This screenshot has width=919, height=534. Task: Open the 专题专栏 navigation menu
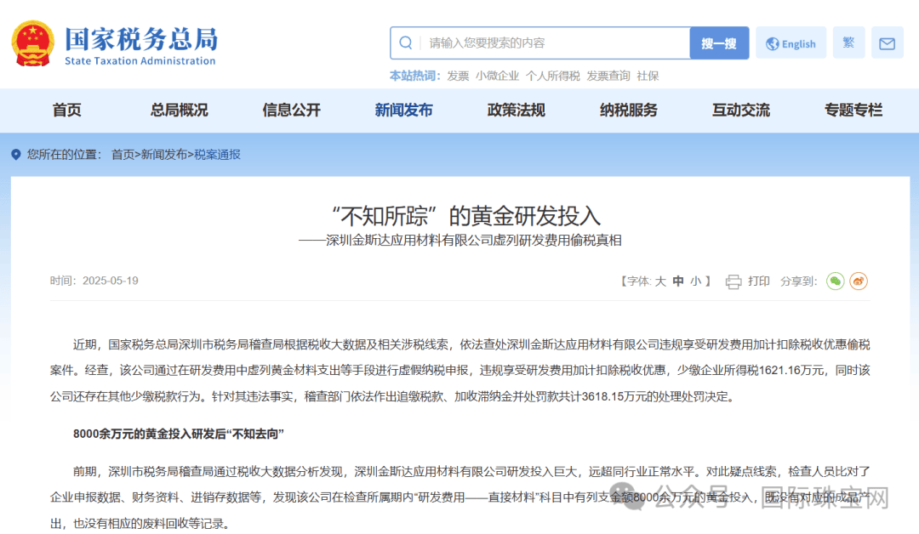click(x=853, y=110)
